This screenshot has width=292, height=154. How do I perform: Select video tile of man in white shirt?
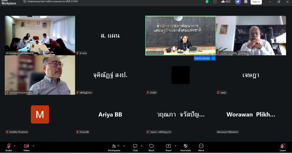[251, 35]
